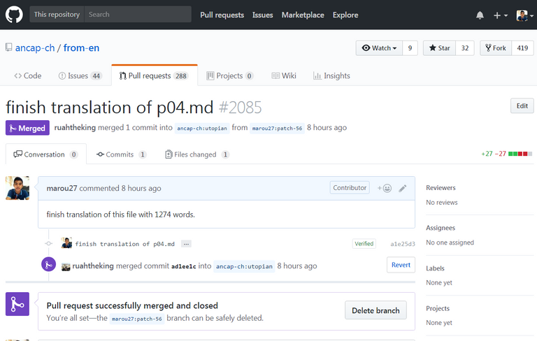Open marou27 comment author link
This screenshot has height=341, width=537.
(x=62, y=188)
